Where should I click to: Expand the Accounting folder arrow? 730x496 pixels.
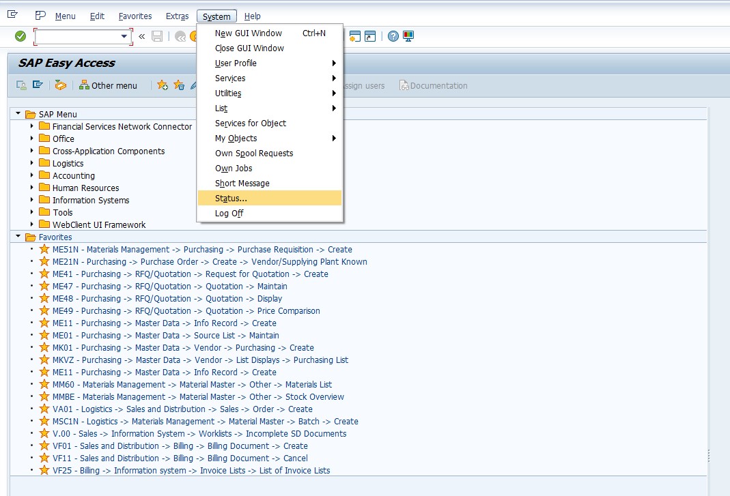[31, 175]
